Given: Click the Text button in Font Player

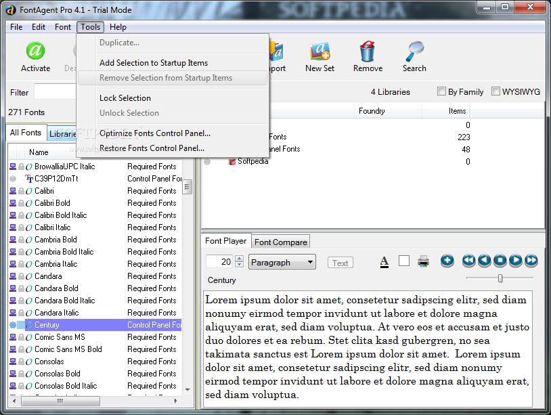Looking at the screenshot, I should coord(340,263).
